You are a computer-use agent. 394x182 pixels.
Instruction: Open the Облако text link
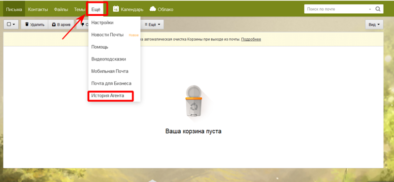click(165, 9)
